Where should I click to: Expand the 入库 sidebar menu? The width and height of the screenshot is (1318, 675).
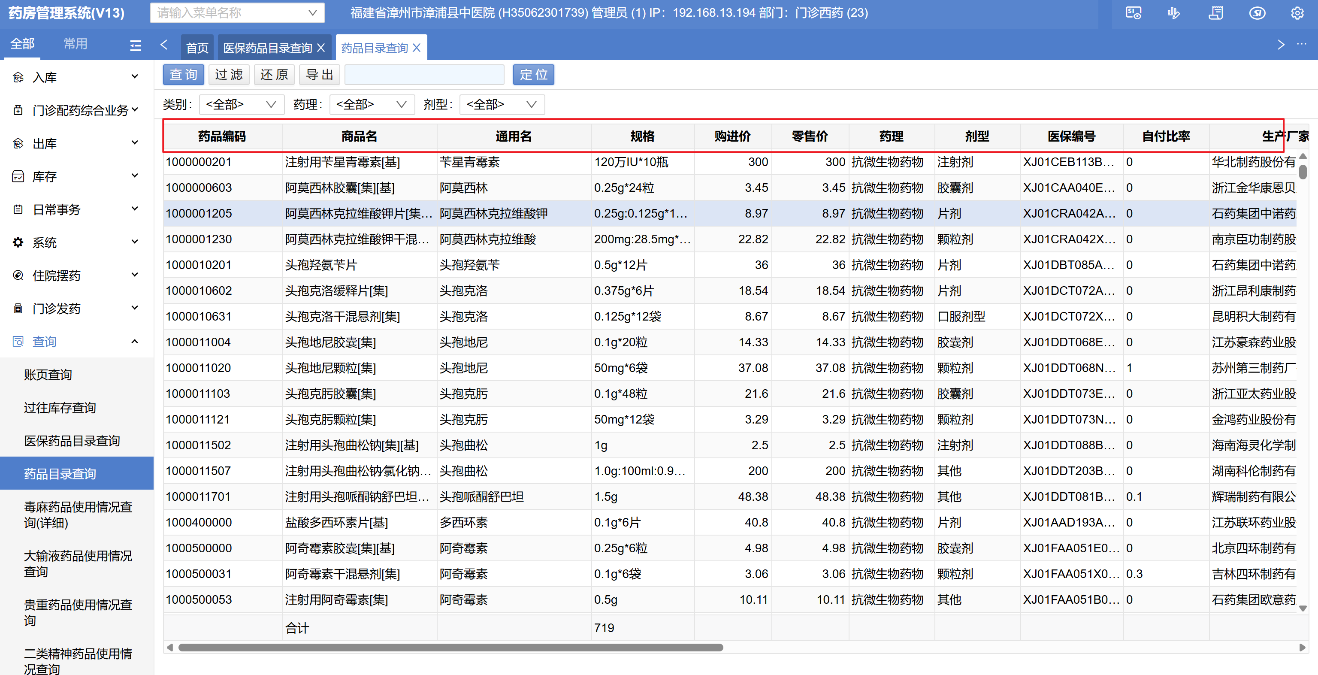tap(76, 77)
